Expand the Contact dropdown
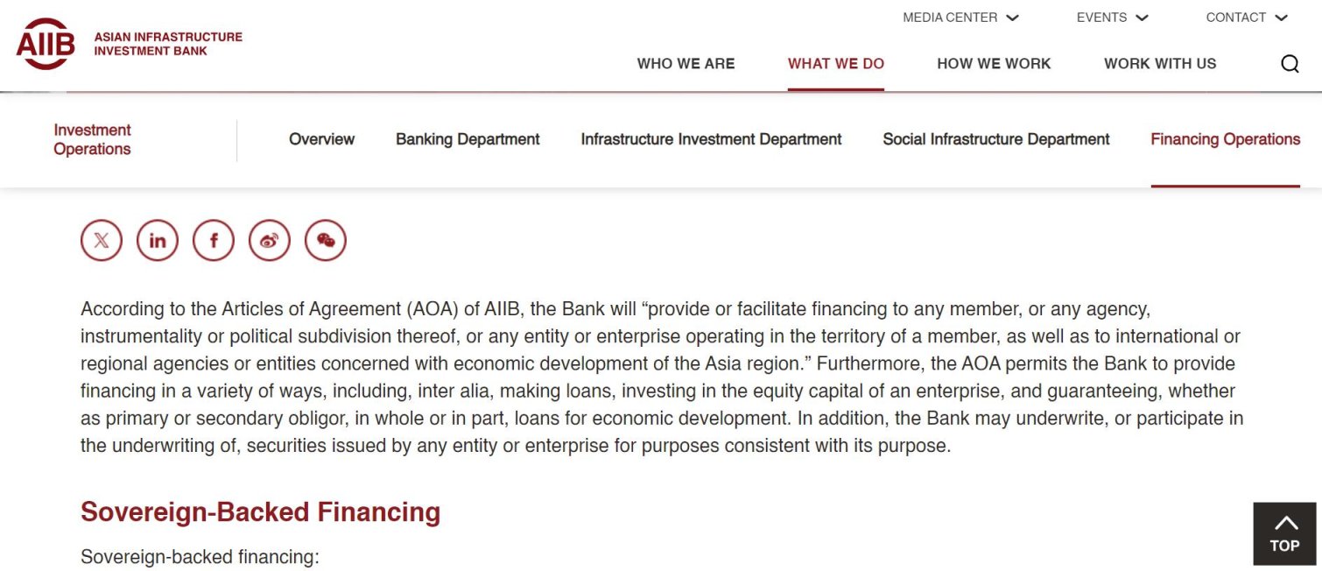The image size is (1322, 571). (x=1247, y=18)
